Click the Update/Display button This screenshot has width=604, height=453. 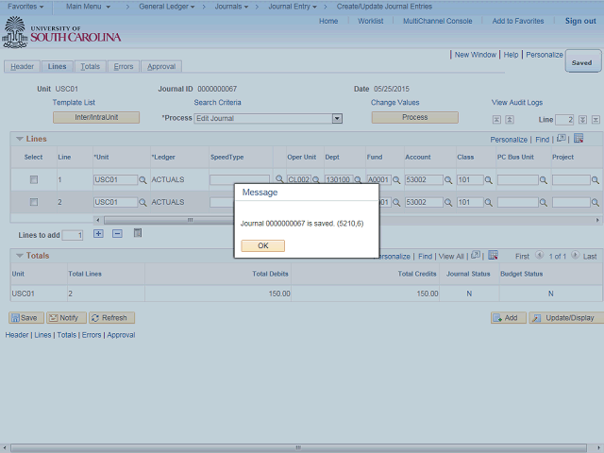pyautogui.click(x=567, y=318)
